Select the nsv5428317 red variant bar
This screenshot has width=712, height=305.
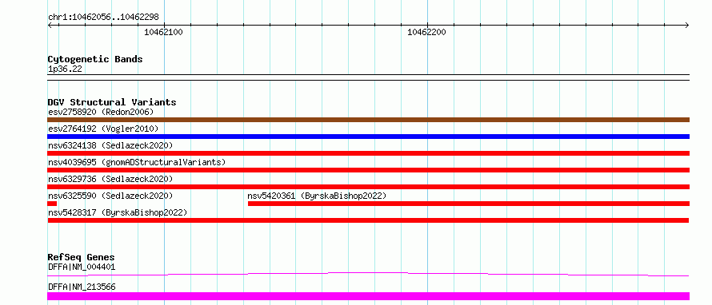(368, 220)
